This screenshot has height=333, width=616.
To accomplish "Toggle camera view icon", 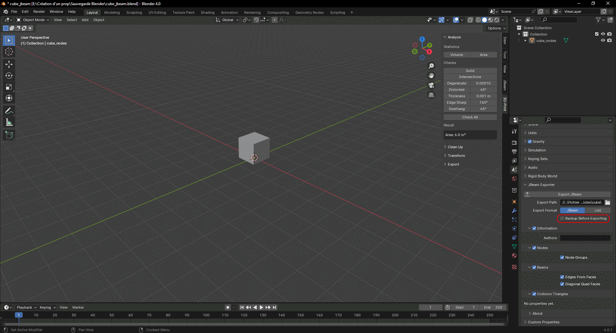I will tap(431, 85).
